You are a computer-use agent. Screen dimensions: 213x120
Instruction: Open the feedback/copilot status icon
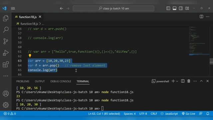pyautogui.click(x=201, y=114)
